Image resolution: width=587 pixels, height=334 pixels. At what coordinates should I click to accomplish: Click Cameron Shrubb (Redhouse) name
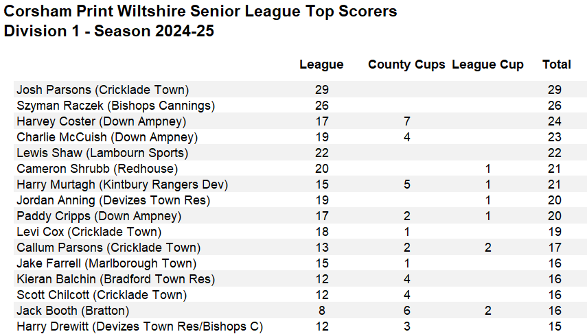97,169
